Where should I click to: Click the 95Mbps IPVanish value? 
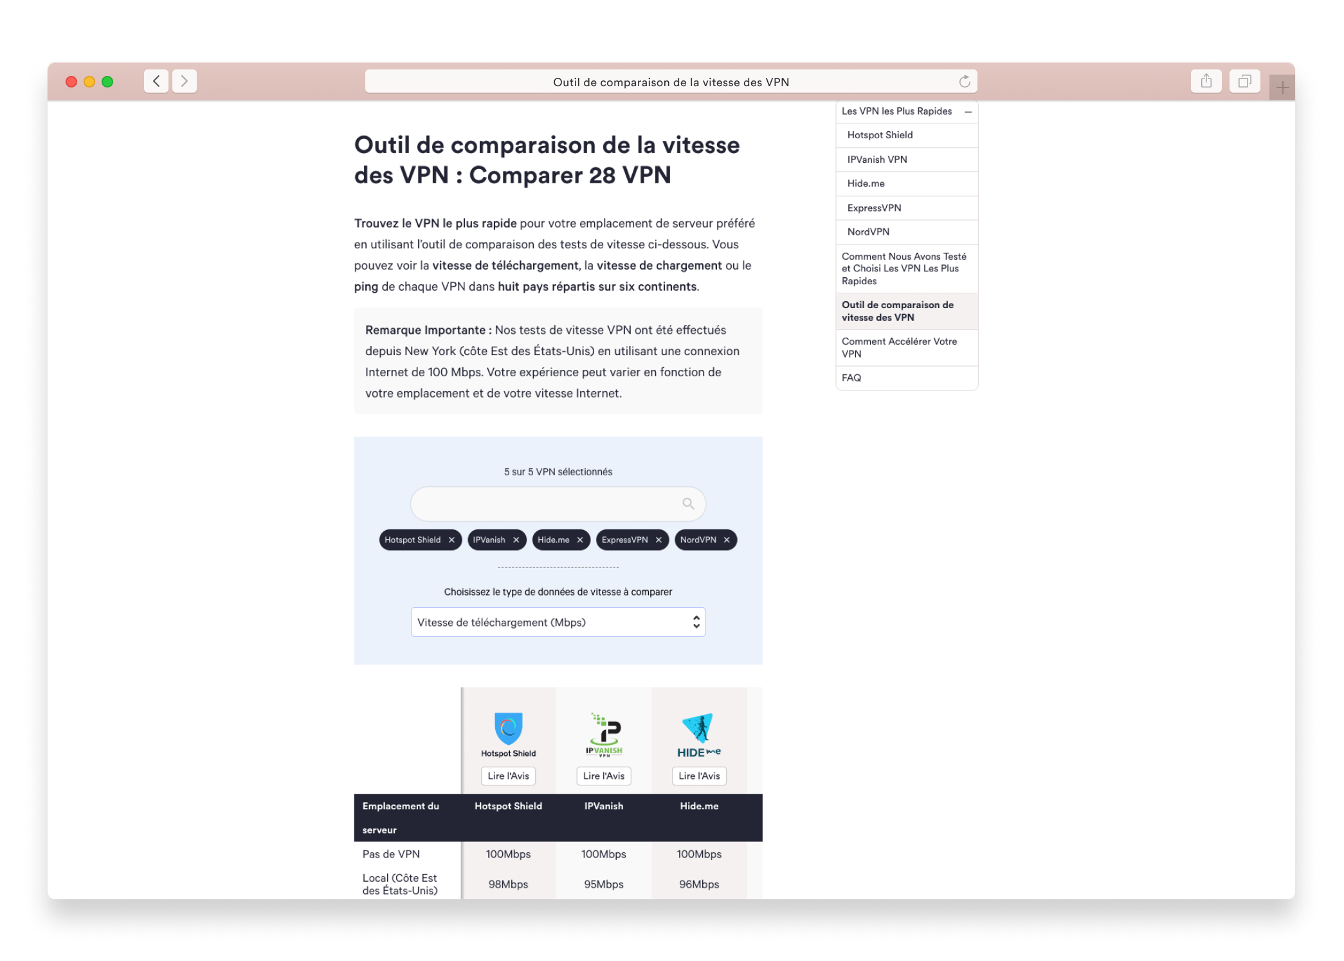click(603, 884)
